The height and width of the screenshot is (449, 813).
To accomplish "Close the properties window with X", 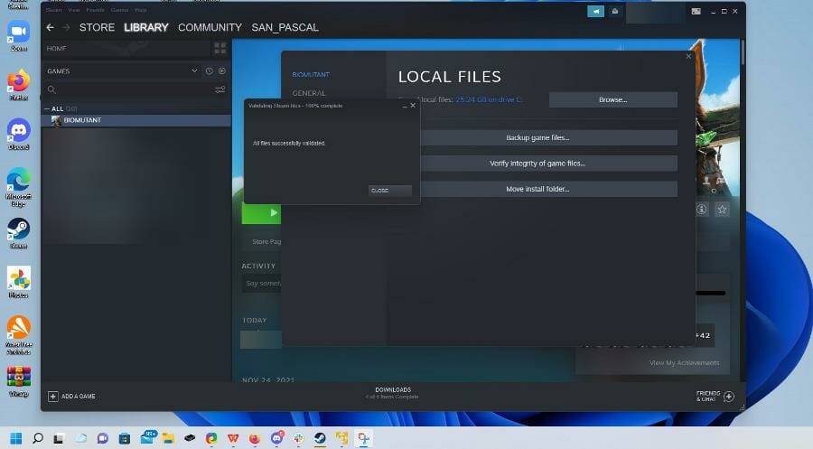I will [x=688, y=57].
